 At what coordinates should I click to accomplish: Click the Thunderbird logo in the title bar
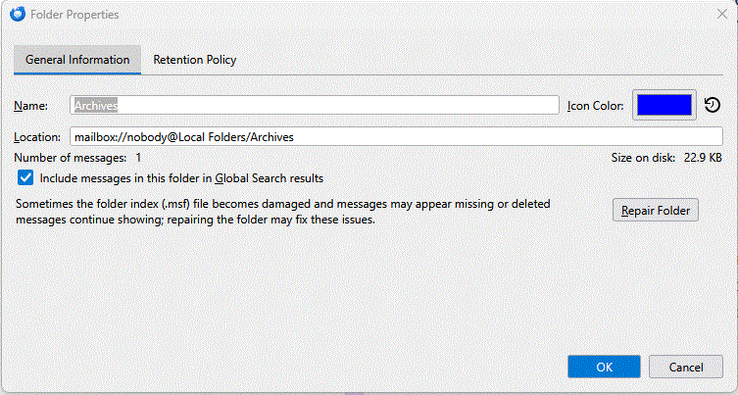coord(14,13)
